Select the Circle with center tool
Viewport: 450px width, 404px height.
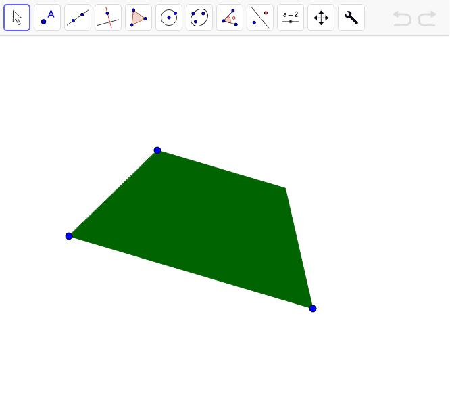point(169,18)
